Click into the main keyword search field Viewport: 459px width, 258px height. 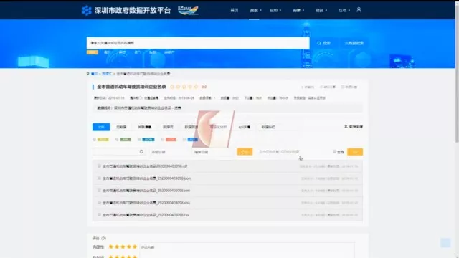tap(198, 43)
